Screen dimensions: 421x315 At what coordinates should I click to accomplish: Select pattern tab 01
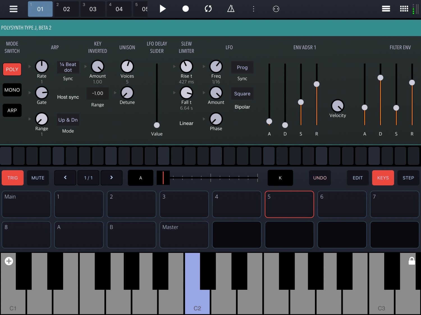pos(40,9)
